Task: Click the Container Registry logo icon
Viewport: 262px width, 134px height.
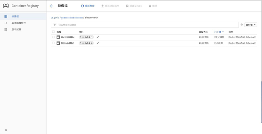Action: [6, 6]
